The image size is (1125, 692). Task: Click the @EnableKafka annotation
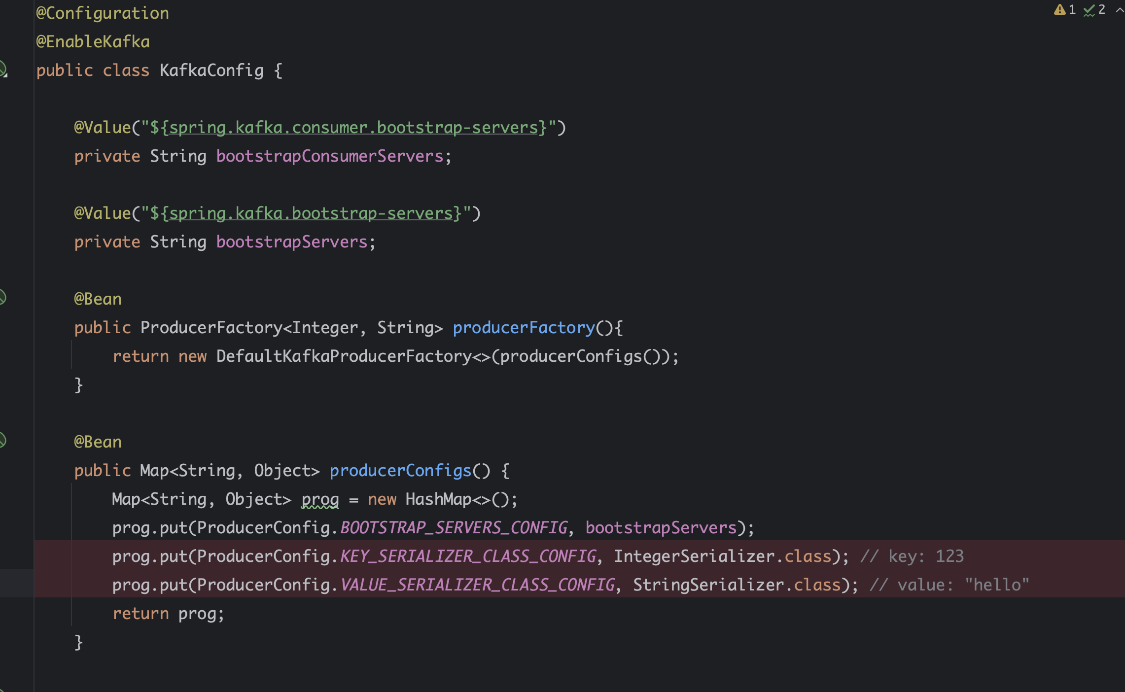point(93,42)
